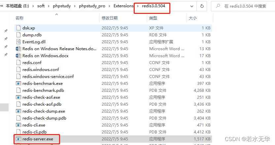Select file name redis.conf

[32, 62]
